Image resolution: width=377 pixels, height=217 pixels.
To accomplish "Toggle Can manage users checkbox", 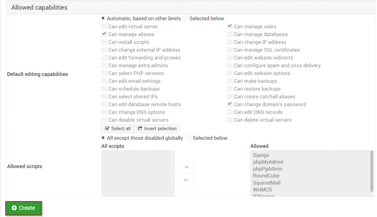I will point(230,26).
